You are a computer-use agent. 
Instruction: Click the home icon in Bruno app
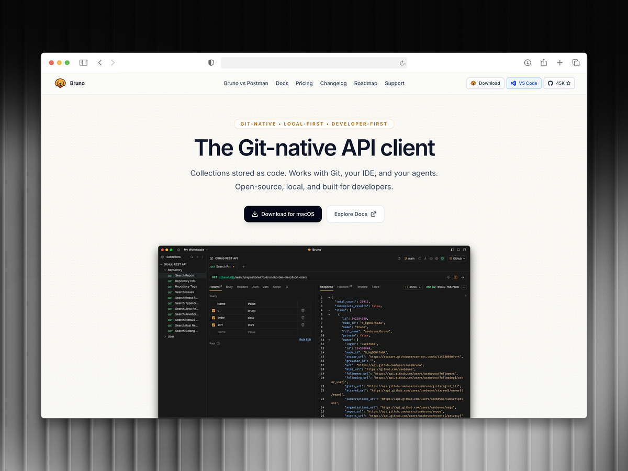point(178,250)
